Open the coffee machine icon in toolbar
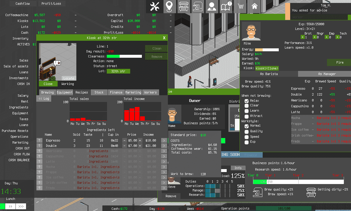The width and height of the screenshot is (351, 211). (197, 6)
